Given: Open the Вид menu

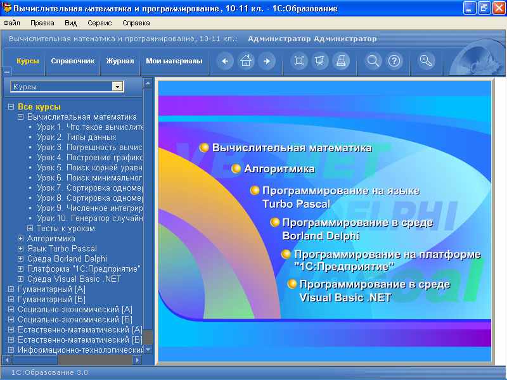Looking at the screenshot, I should point(70,23).
